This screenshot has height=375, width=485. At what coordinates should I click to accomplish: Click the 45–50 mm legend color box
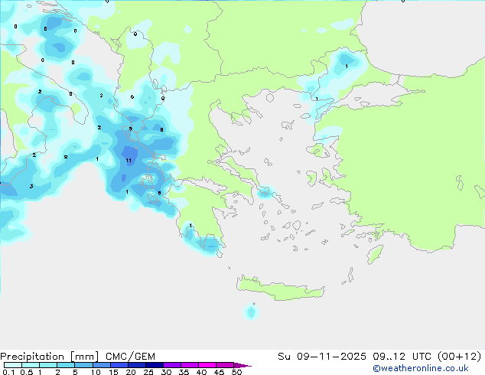tap(225, 365)
